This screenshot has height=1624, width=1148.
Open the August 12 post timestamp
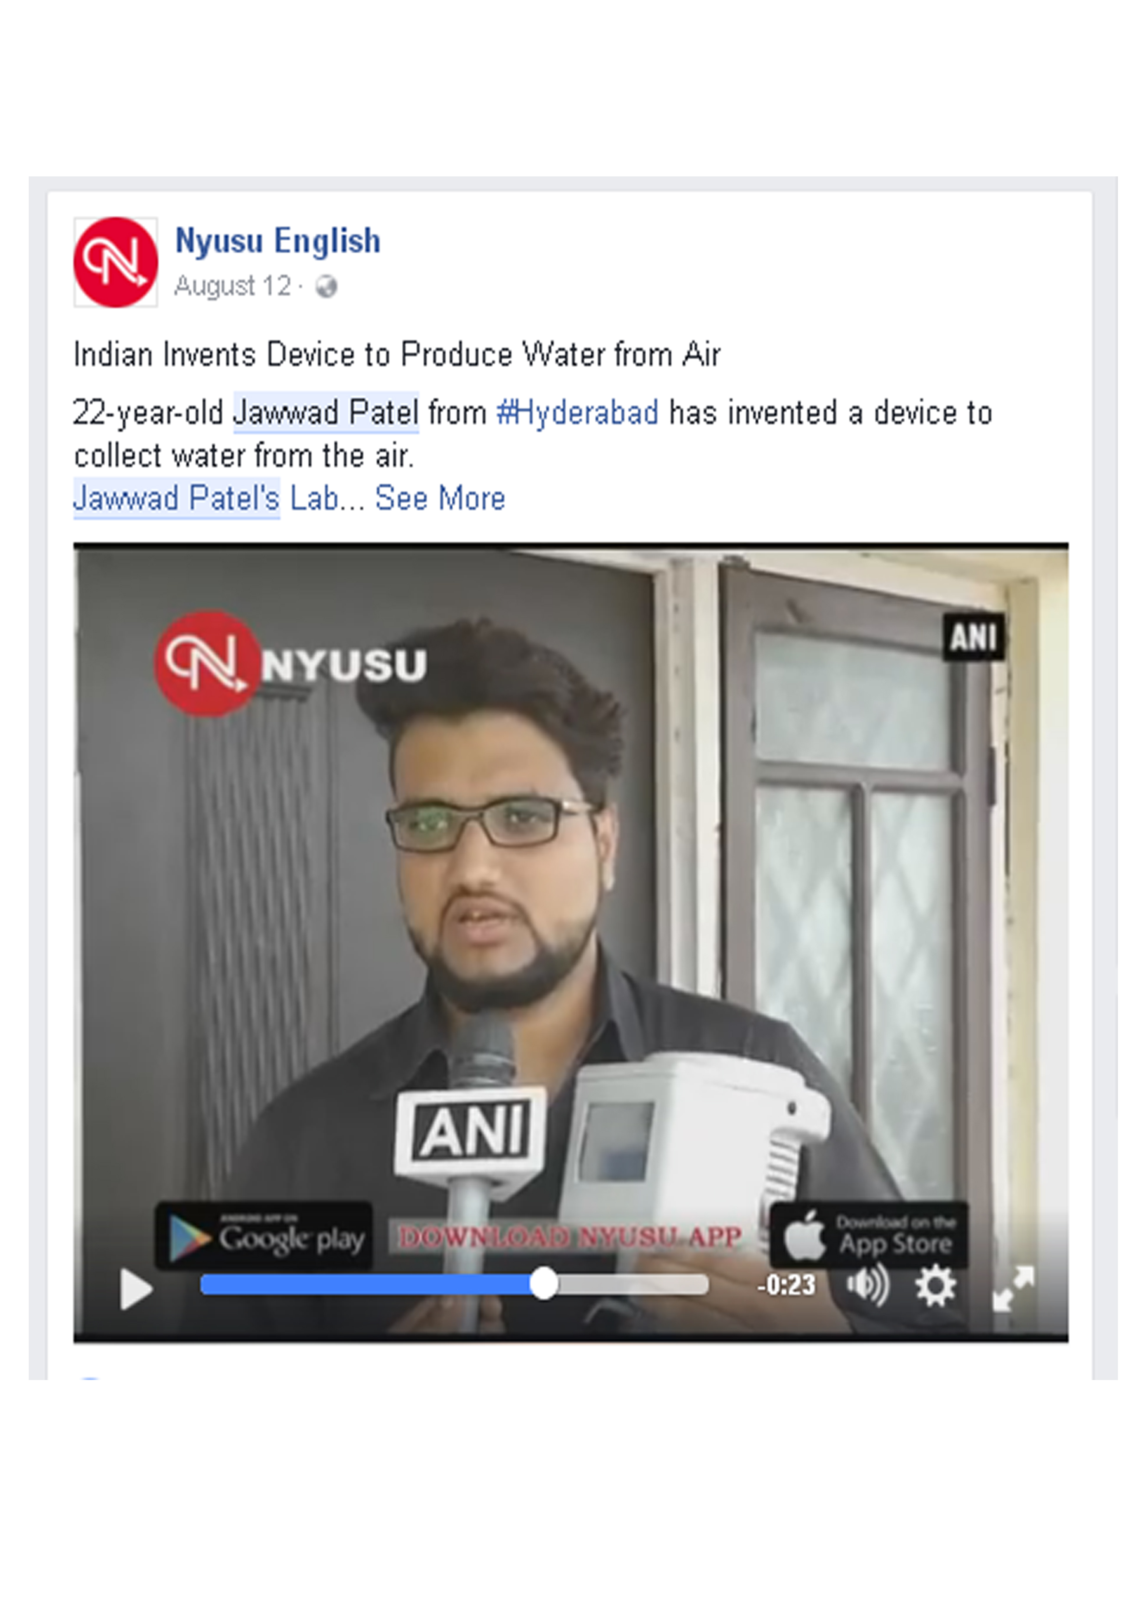pos(233,287)
